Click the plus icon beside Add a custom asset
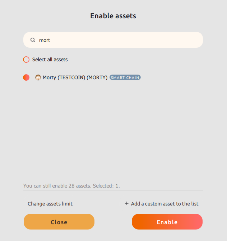The height and width of the screenshot is (241, 227). point(126,204)
